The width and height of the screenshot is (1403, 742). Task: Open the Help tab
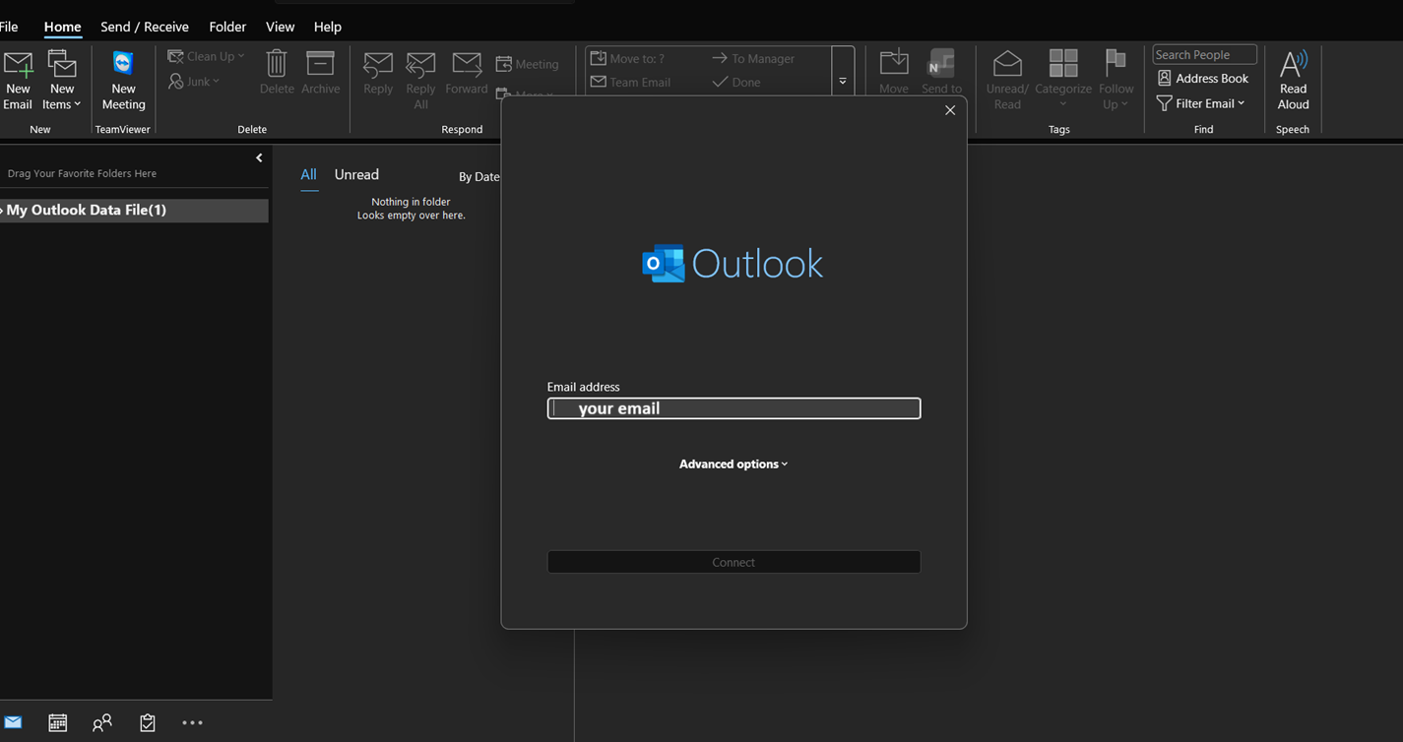tap(327, 27)
